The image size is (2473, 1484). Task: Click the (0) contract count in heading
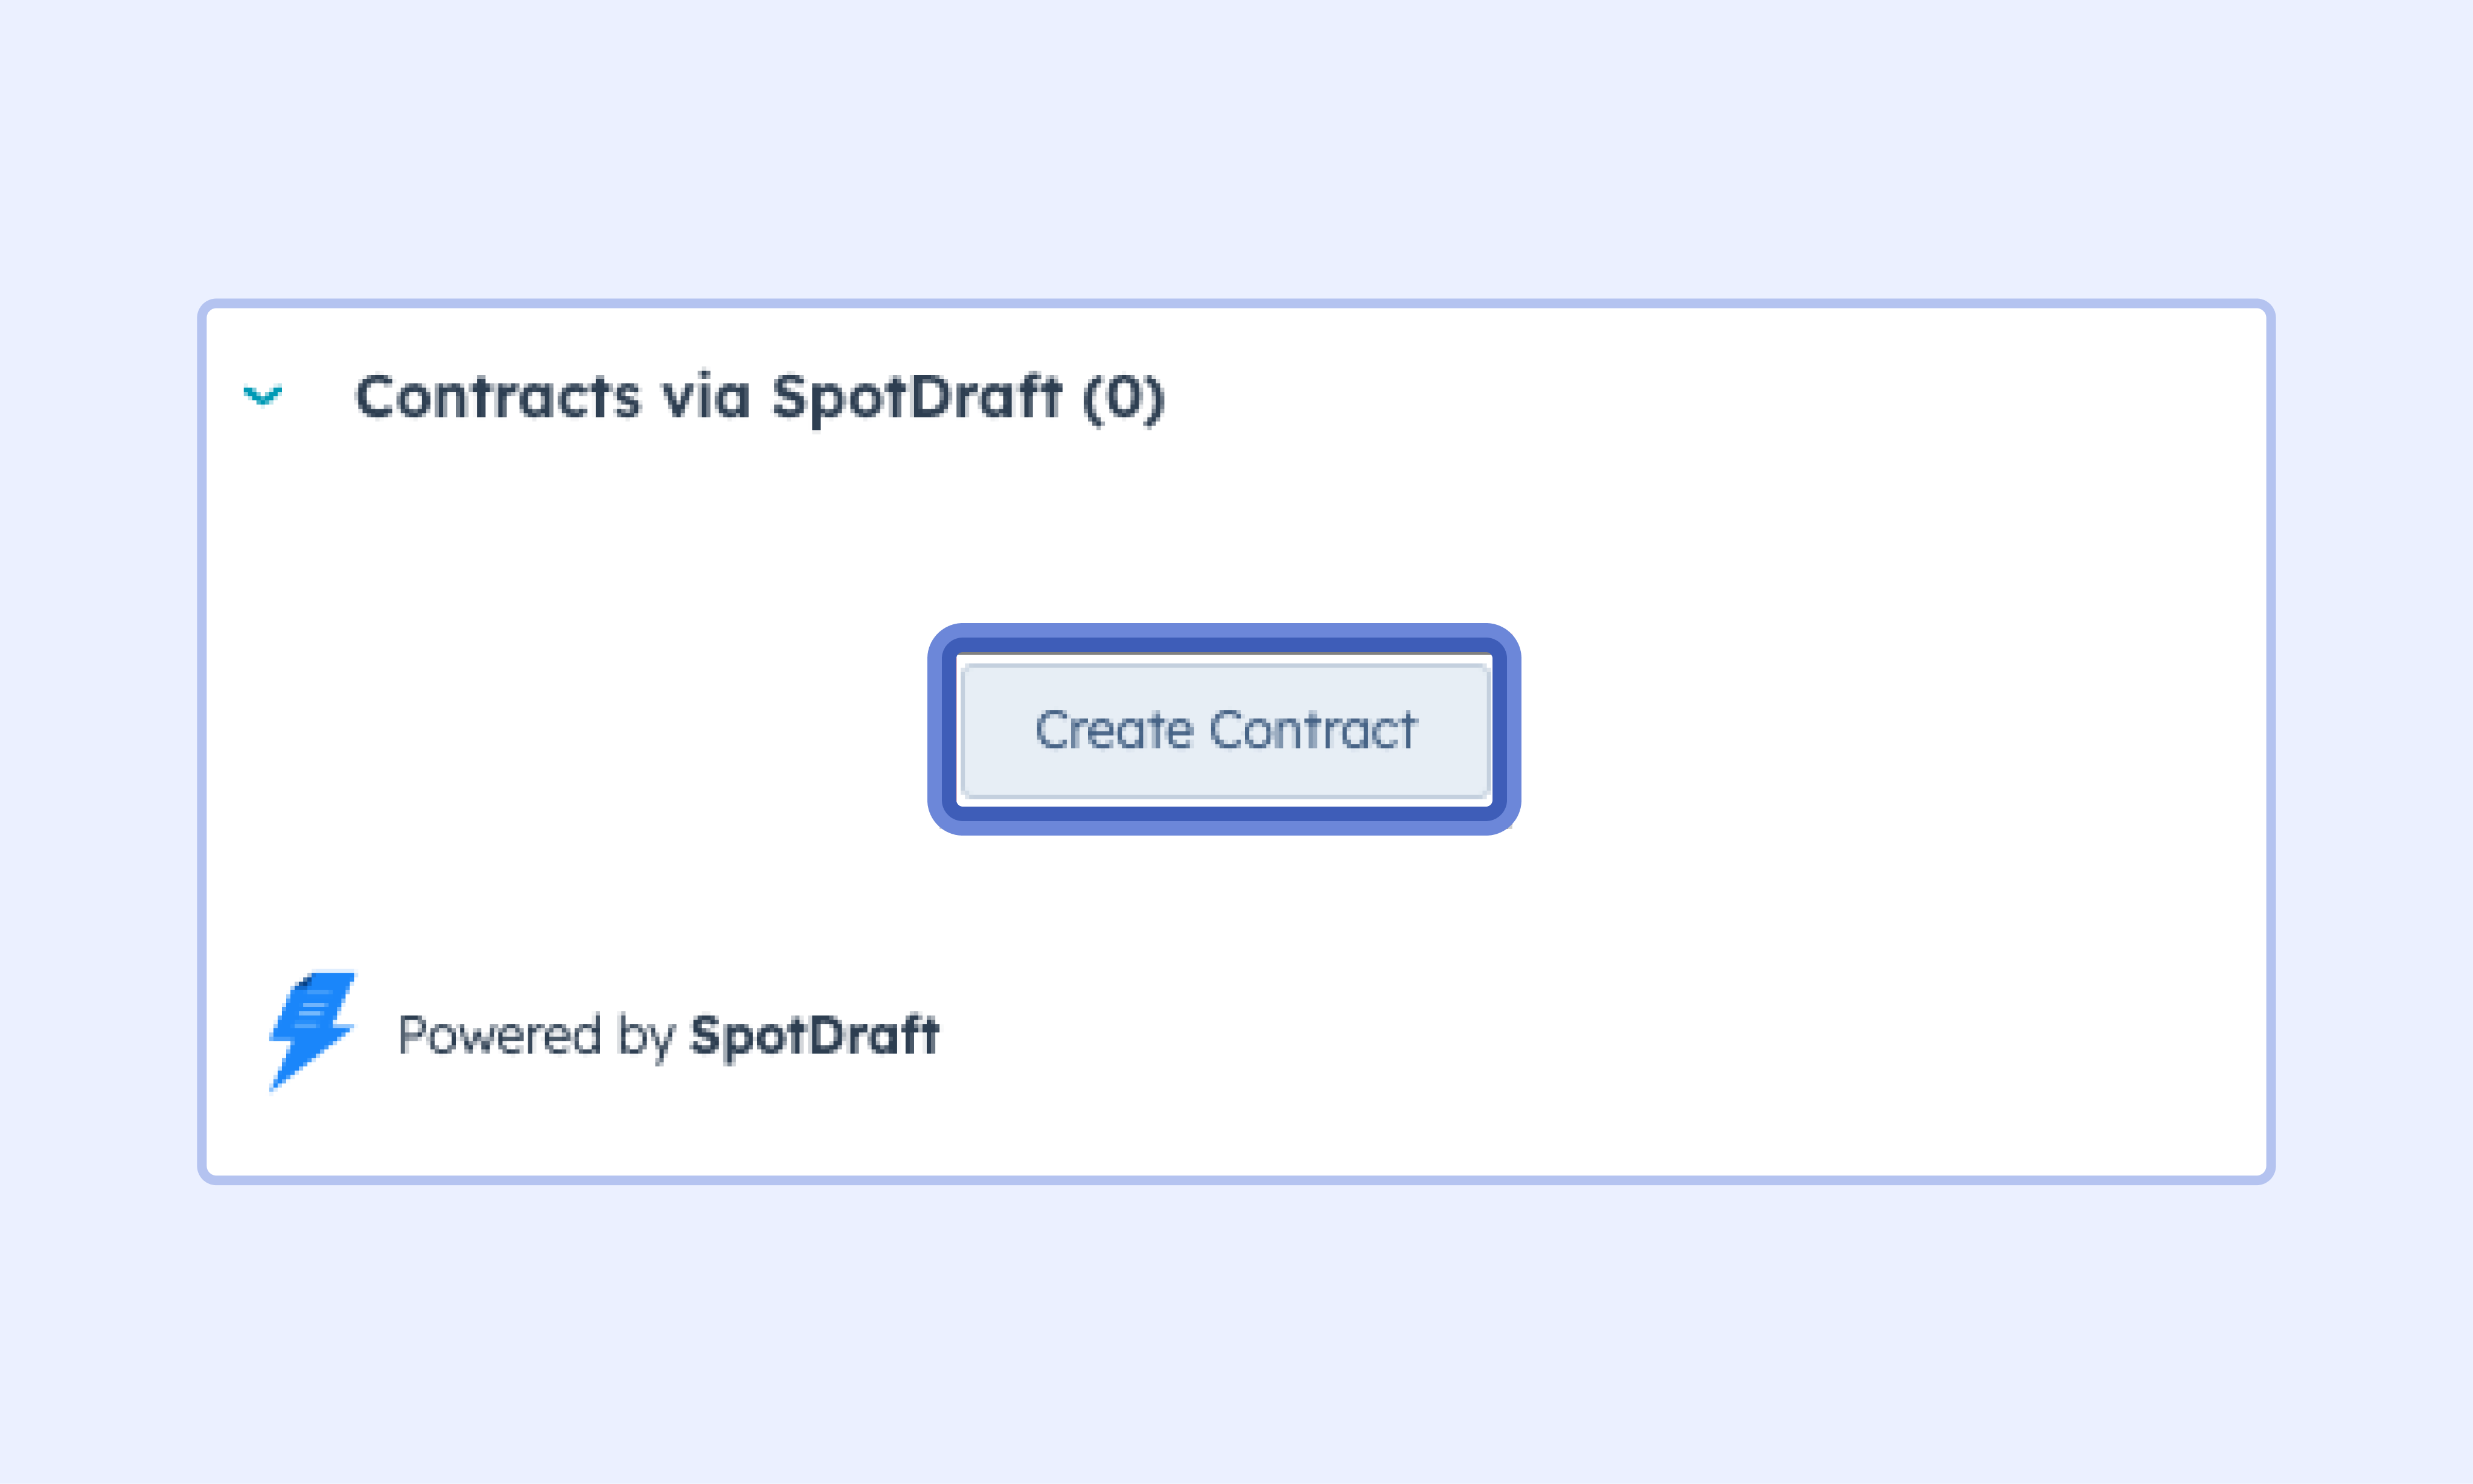(x=1124, y=397)
